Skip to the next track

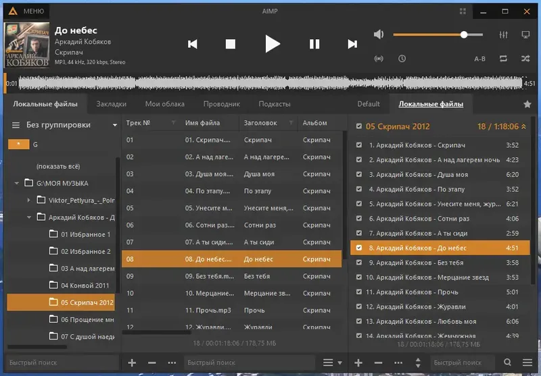click(352, 44)
